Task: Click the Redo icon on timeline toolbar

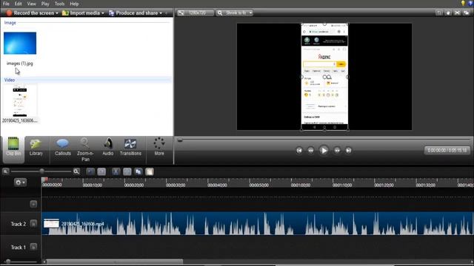Action: [101, 171]
